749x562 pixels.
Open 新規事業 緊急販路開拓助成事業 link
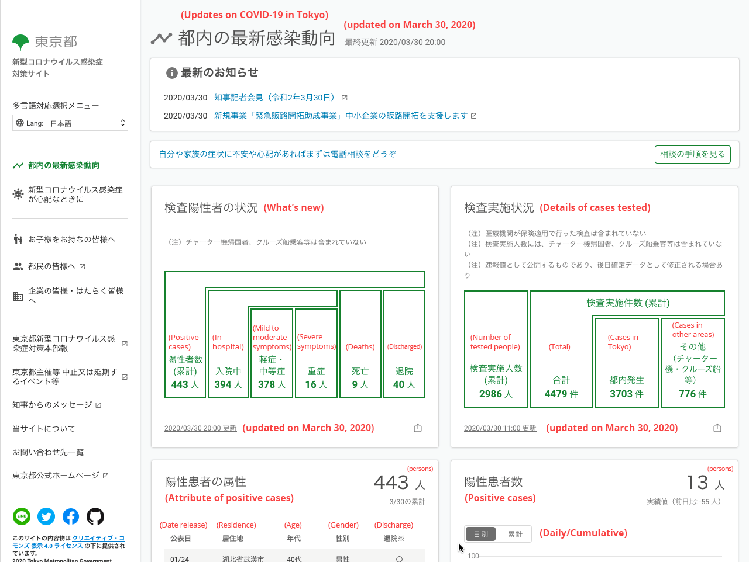pyautogui.click(x=341, y=116)
